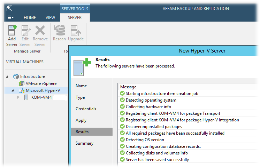Switch to the VIEW ribbon tab
Screen dimensions: 260x168
[x=50, y=17]
